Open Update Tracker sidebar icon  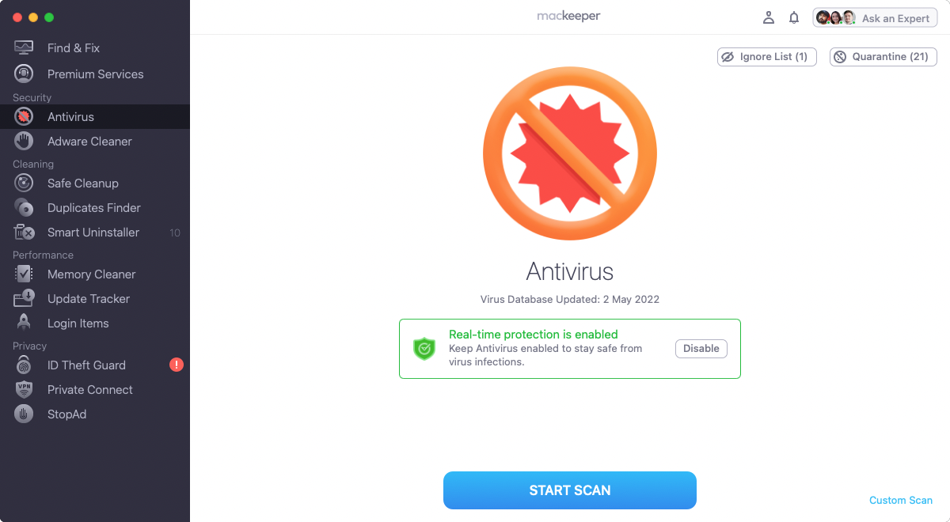24,299
